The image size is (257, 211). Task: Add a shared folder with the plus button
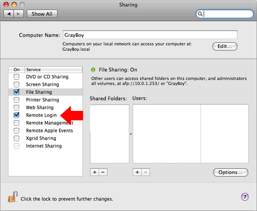(x=94, y=172)
